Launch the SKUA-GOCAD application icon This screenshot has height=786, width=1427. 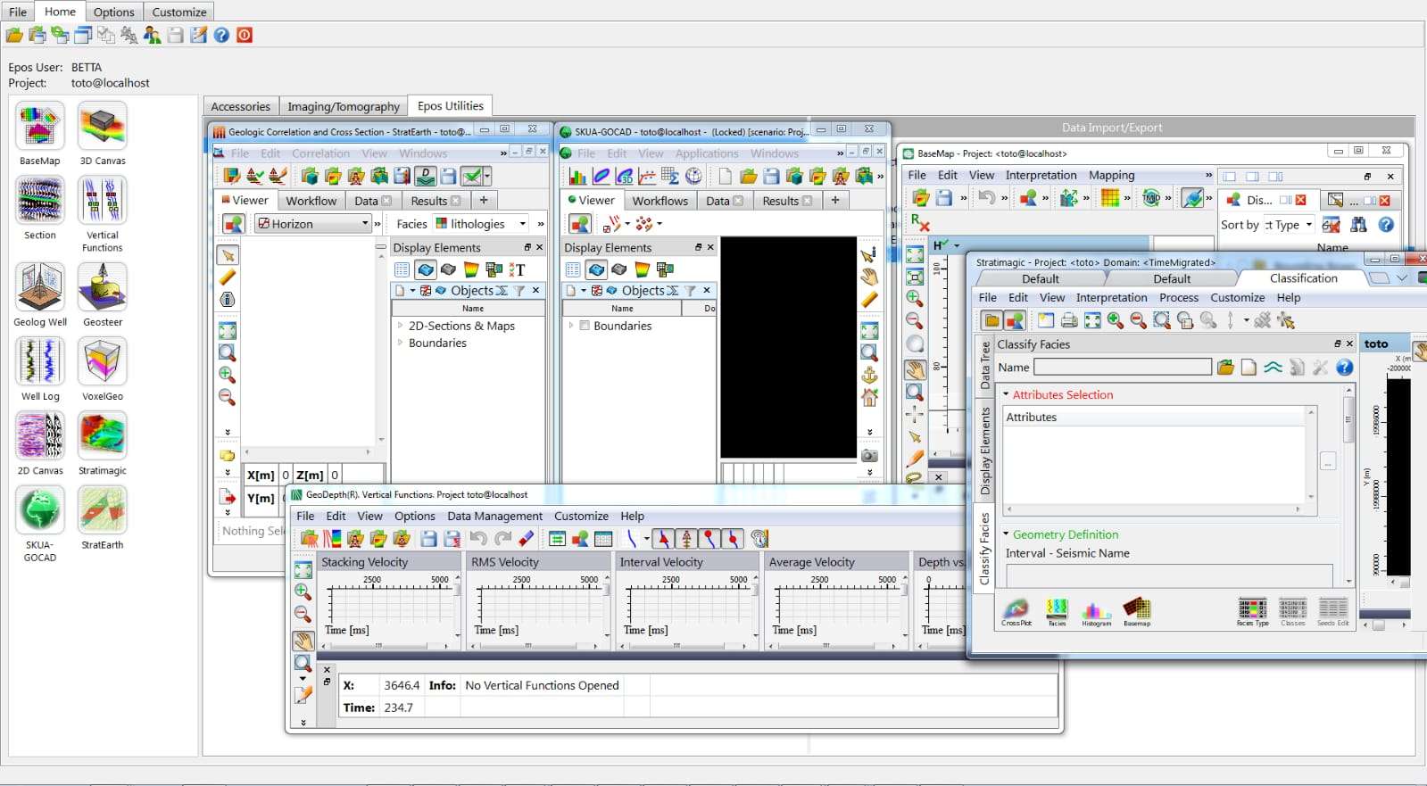tap(39, 510)
